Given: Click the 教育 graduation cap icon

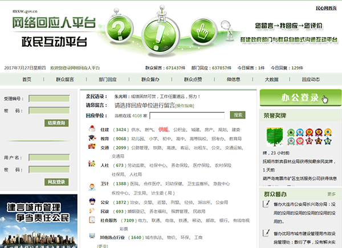Looking at the screenshot, I should coord(91,138).
